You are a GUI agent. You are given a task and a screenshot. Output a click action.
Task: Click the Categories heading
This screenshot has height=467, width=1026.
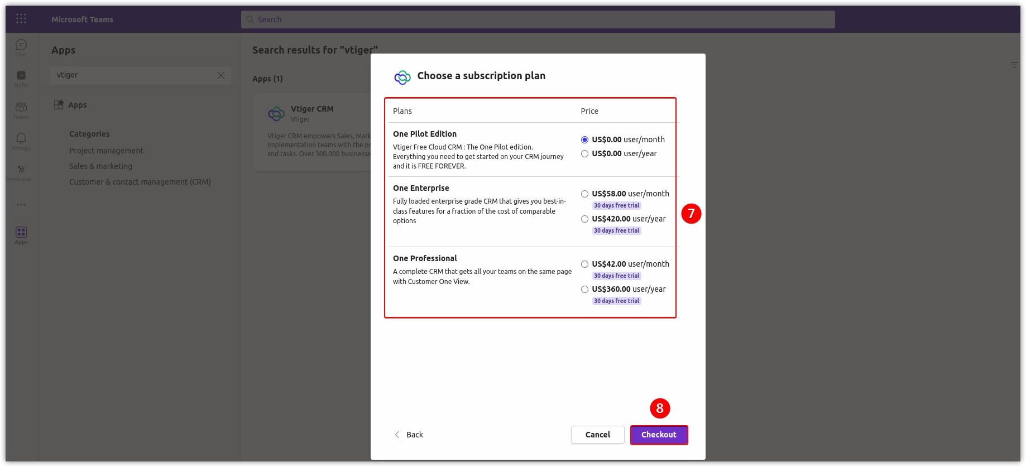[x=89, y=134]
